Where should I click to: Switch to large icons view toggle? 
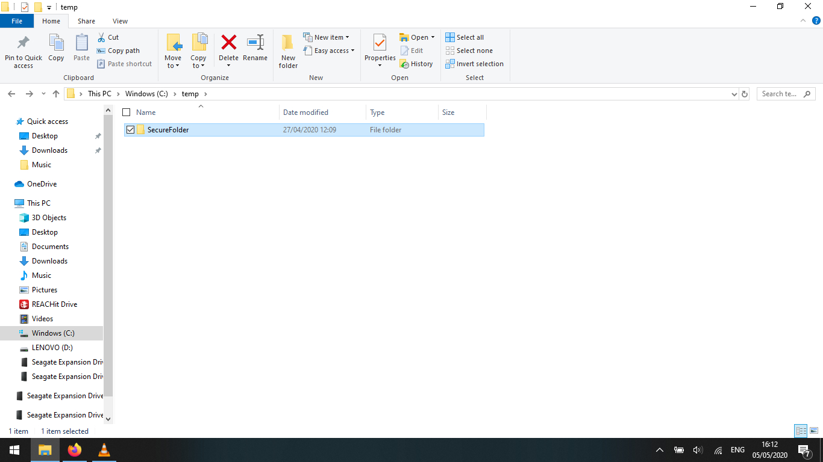tap(813, 431)
